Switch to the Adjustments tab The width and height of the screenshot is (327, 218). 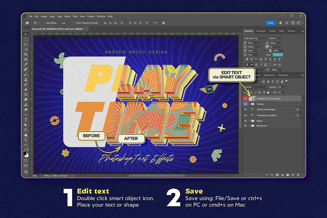pyautogui.click(x=269, y=75)
